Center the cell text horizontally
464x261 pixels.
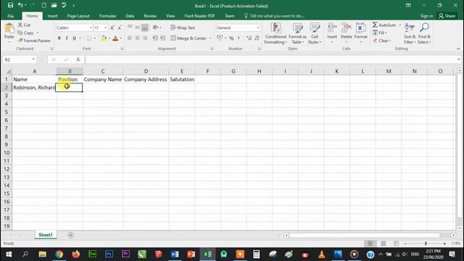tap(137, 38)
